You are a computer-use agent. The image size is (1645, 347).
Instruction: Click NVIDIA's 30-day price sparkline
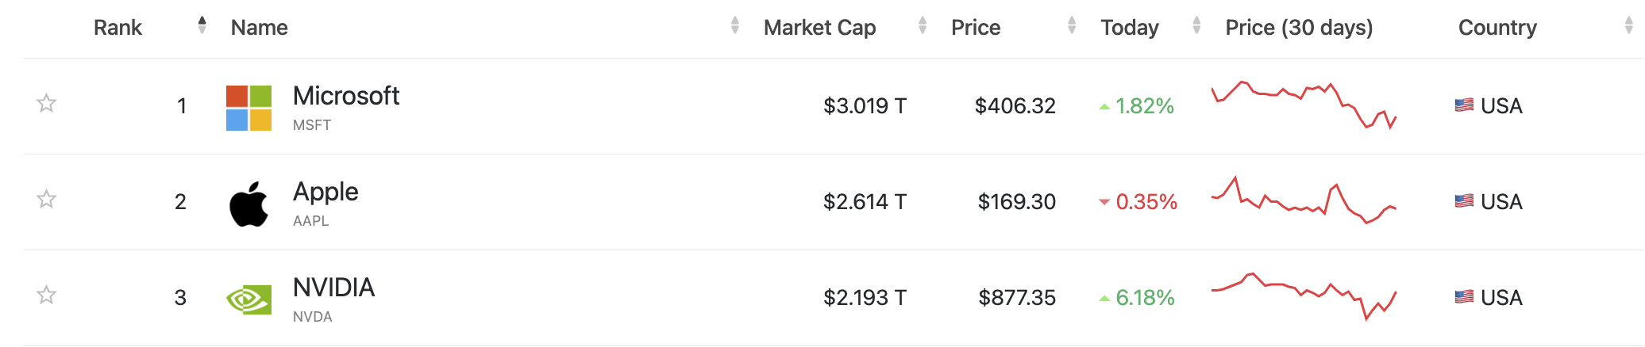pos(1303,296)
